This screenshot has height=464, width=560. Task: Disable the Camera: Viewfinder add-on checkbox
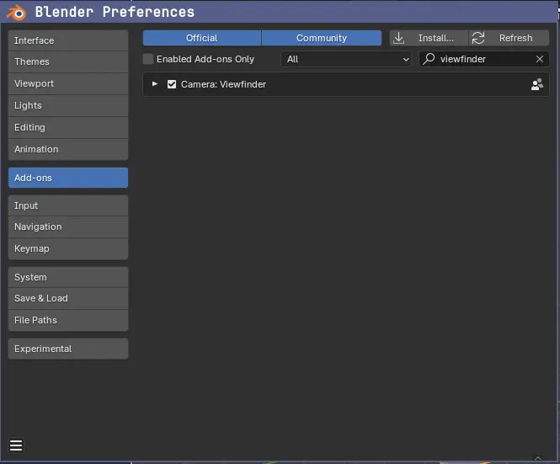tap(172, 84)
